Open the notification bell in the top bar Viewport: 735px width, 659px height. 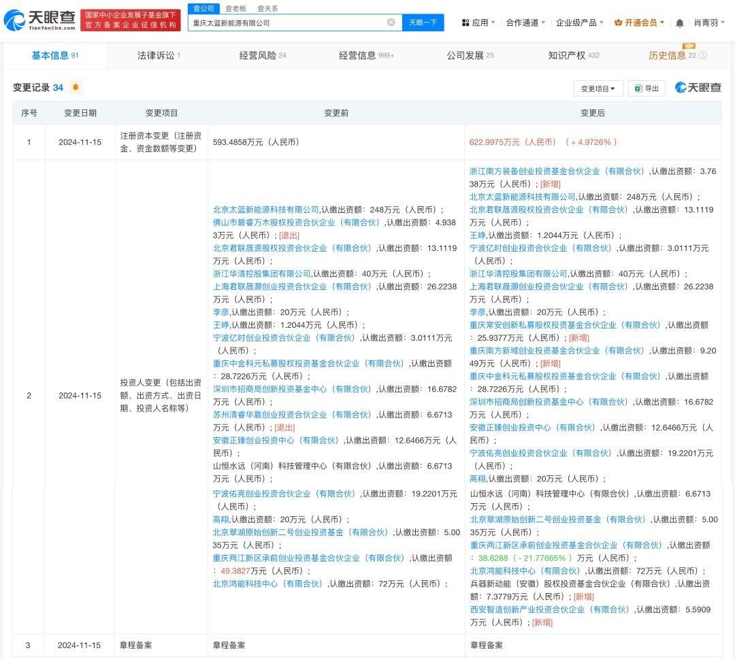679,22
